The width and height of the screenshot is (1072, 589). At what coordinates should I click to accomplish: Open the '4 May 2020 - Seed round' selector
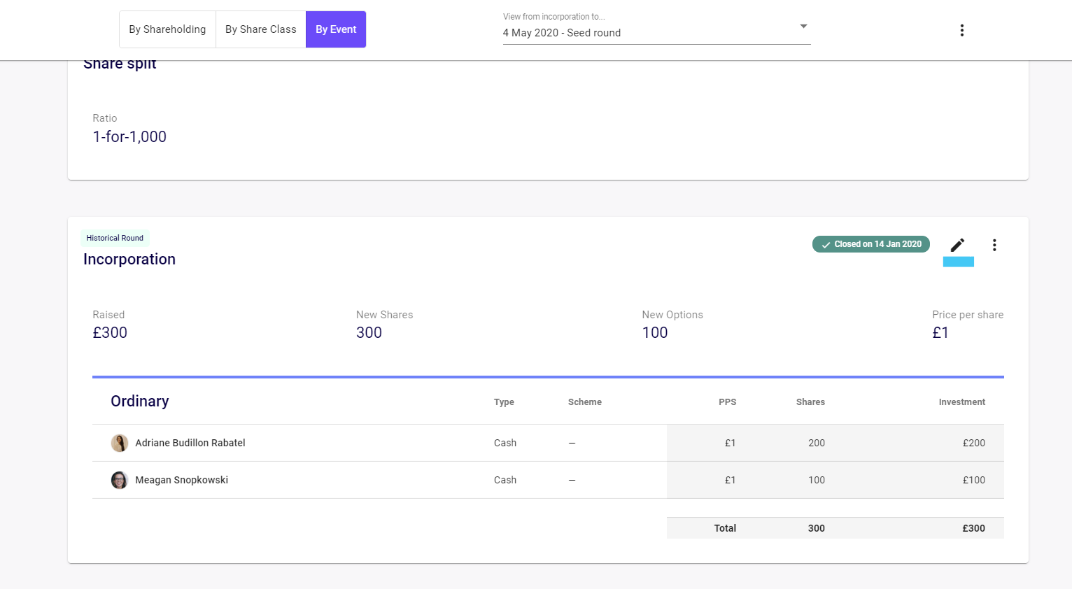(644, 33)
